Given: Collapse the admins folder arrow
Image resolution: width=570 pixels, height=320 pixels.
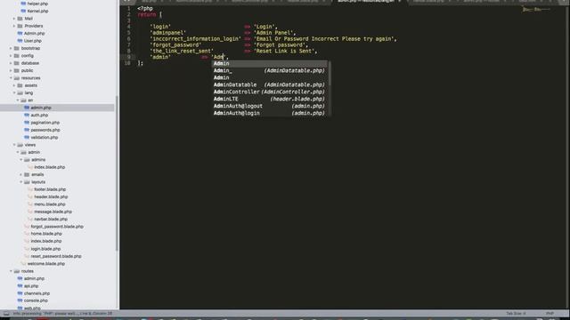Looking at the screenshot, I should (21, 160).
